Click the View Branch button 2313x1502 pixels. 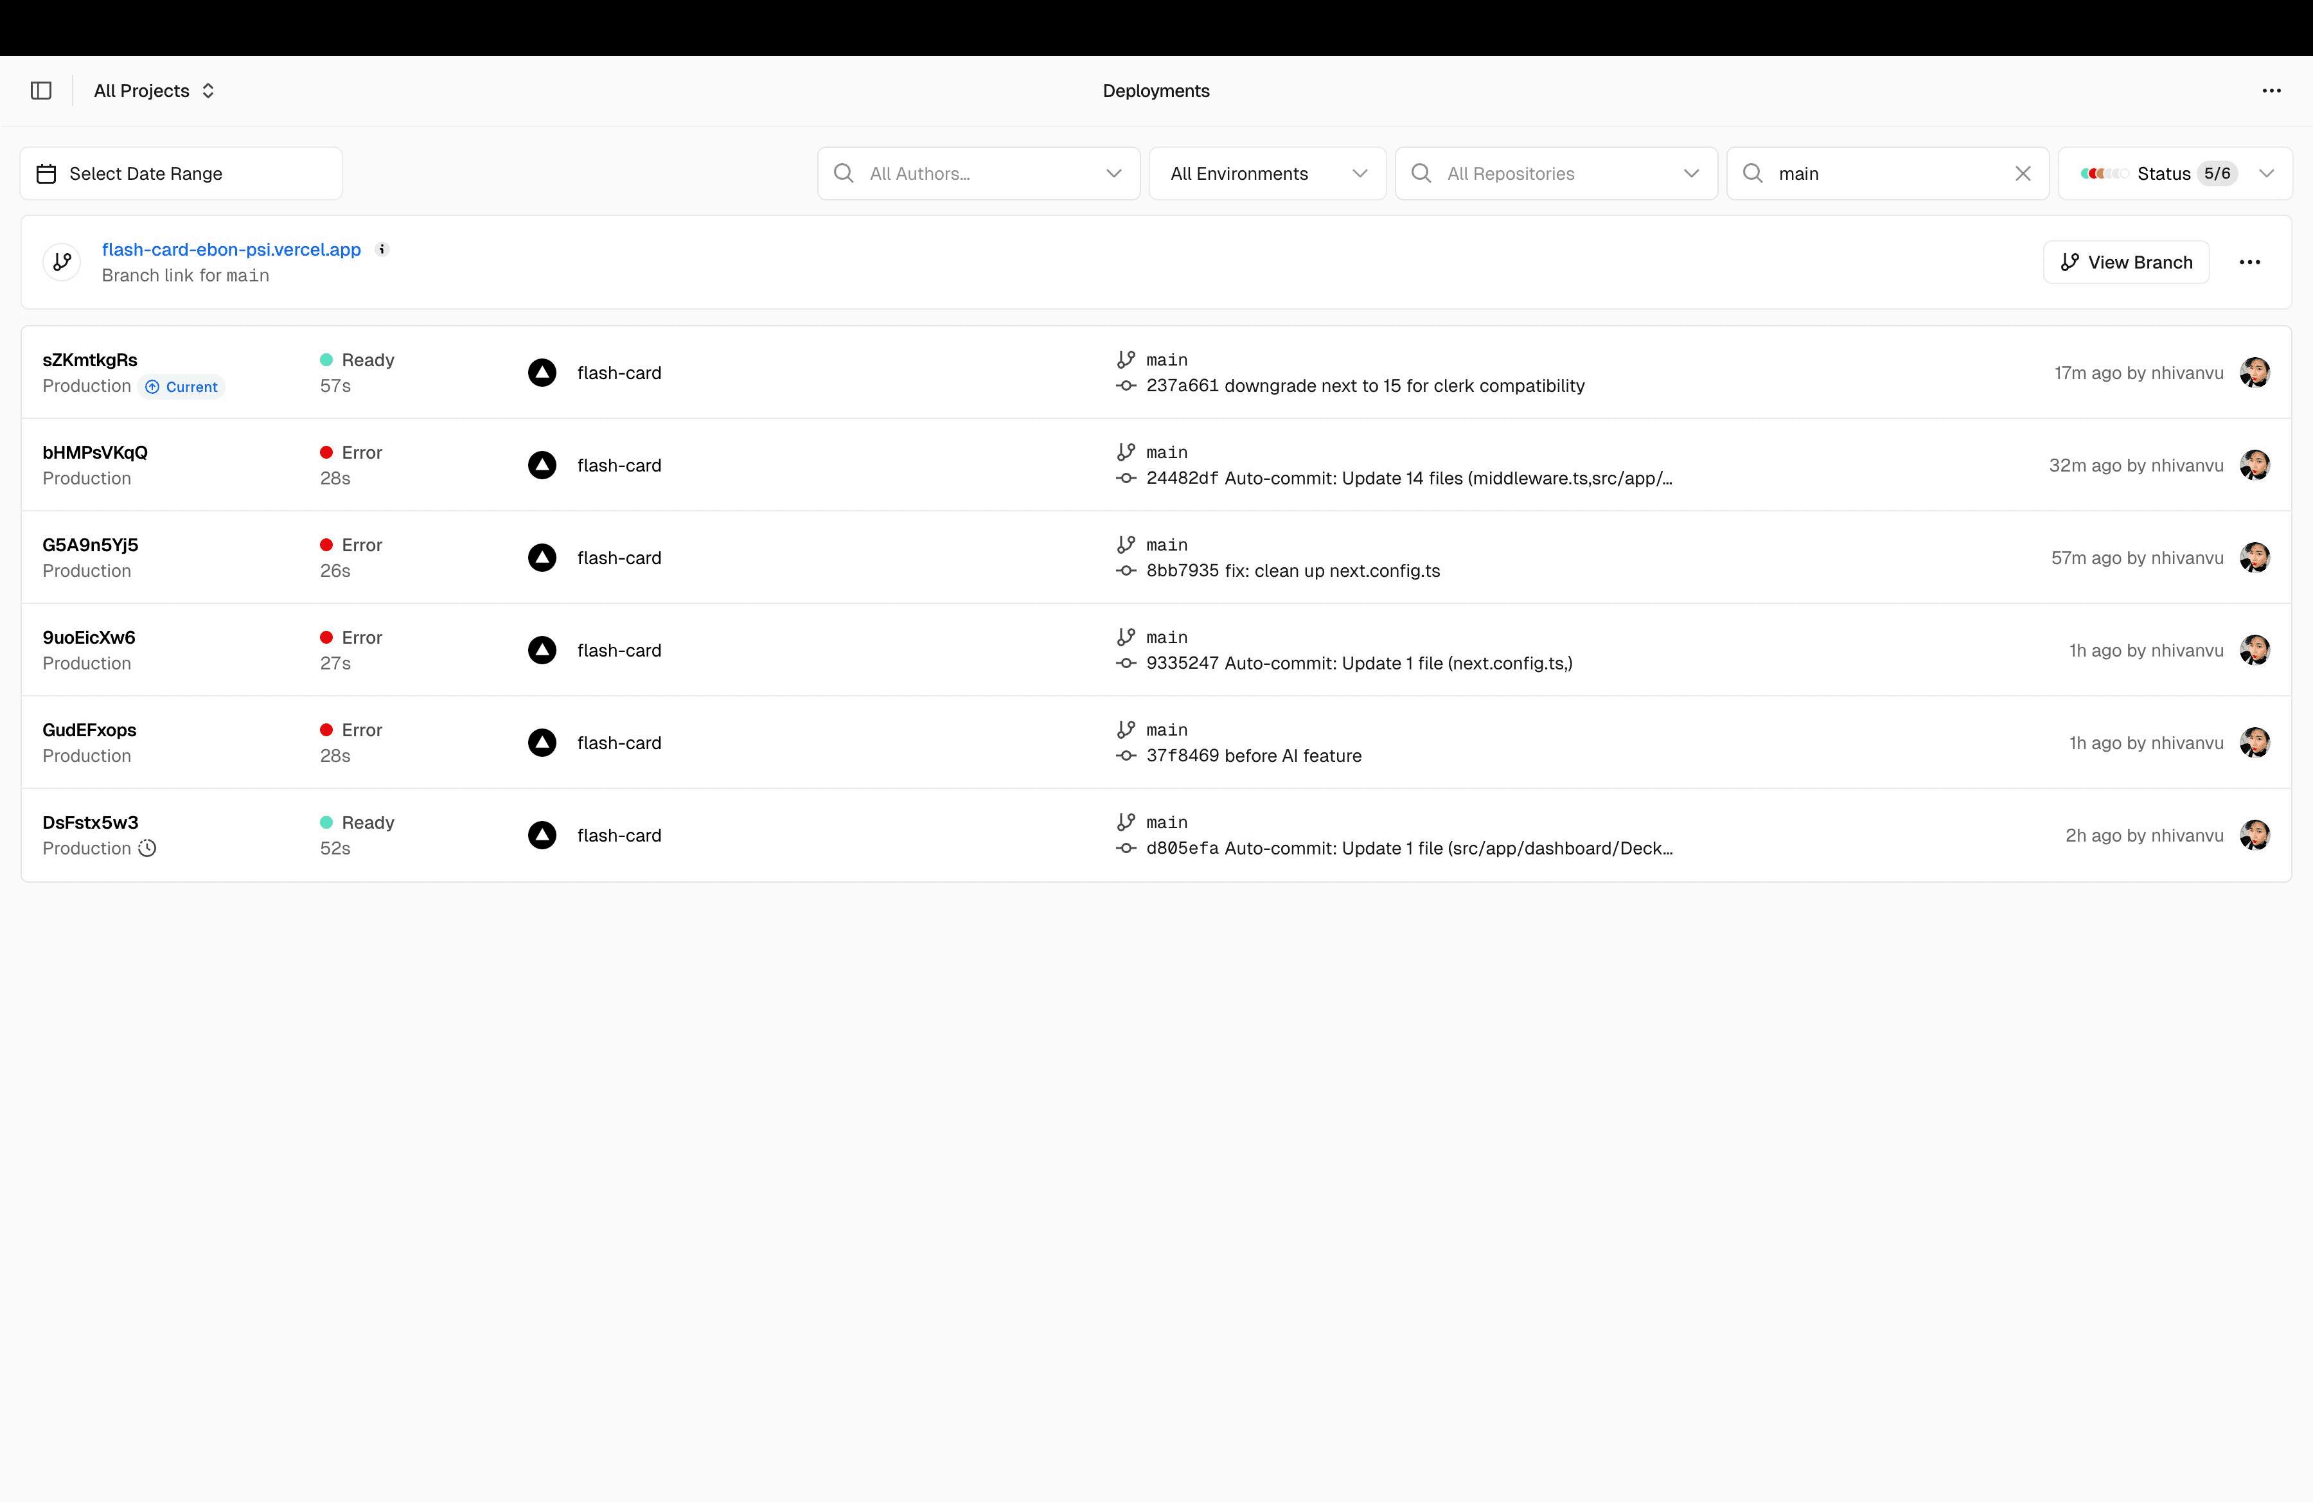2127,262
